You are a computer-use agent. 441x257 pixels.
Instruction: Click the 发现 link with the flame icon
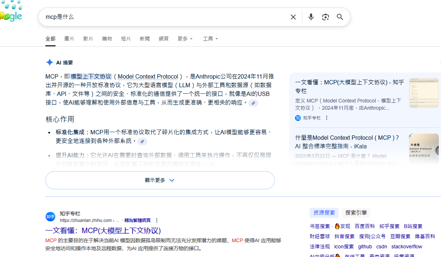[342, 226]
